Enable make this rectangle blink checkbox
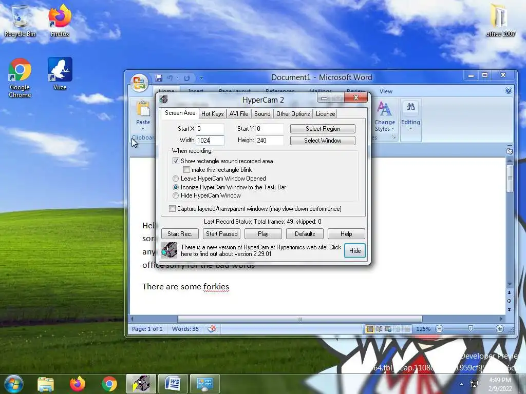Viewport: 526px width, 394px height. (x=186, y=169)
